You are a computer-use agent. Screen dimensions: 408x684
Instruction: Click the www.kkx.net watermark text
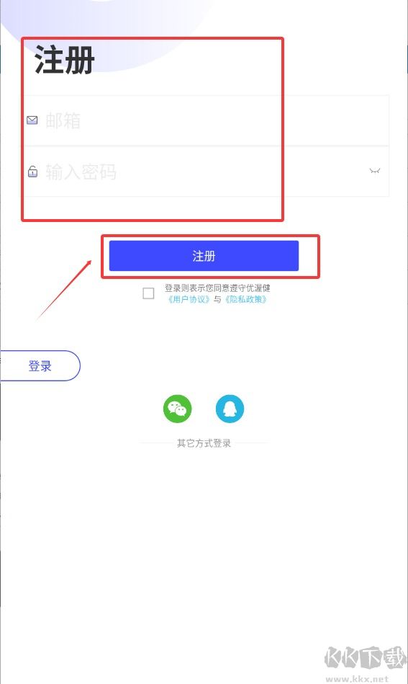click(x=357, y=679)
